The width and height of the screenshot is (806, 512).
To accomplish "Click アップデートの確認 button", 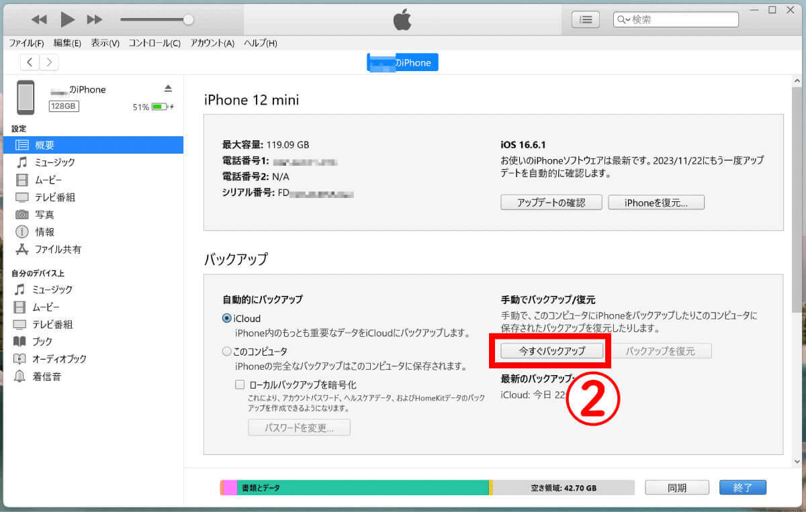I will (551, 203).
